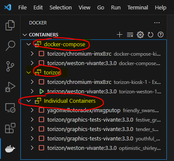Click the docker-compose group icon
The width and height of the screenshot is (174, 161).
38,44
